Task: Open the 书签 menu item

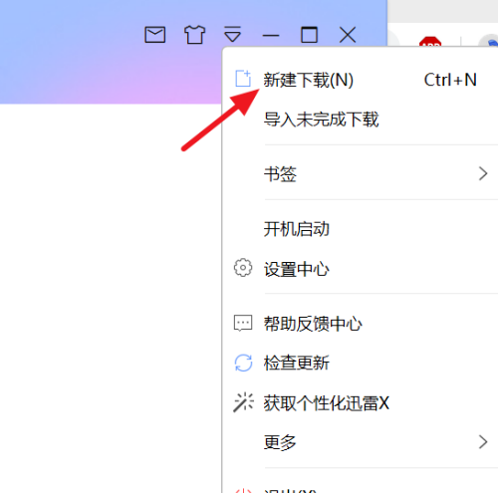Action: 361,174
